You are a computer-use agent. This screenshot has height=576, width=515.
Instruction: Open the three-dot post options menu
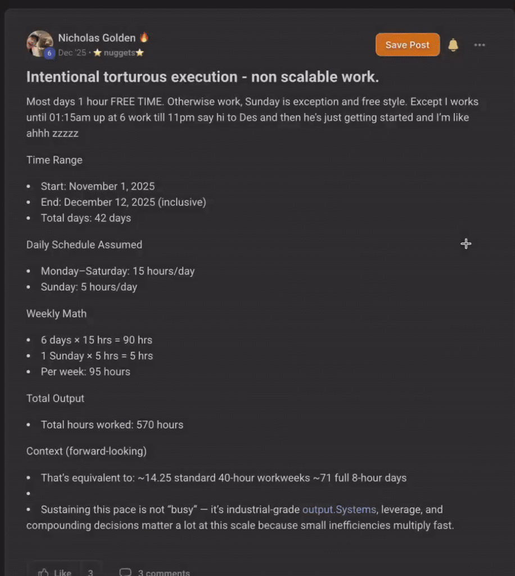pyautogui.click(x=480, y=45)
